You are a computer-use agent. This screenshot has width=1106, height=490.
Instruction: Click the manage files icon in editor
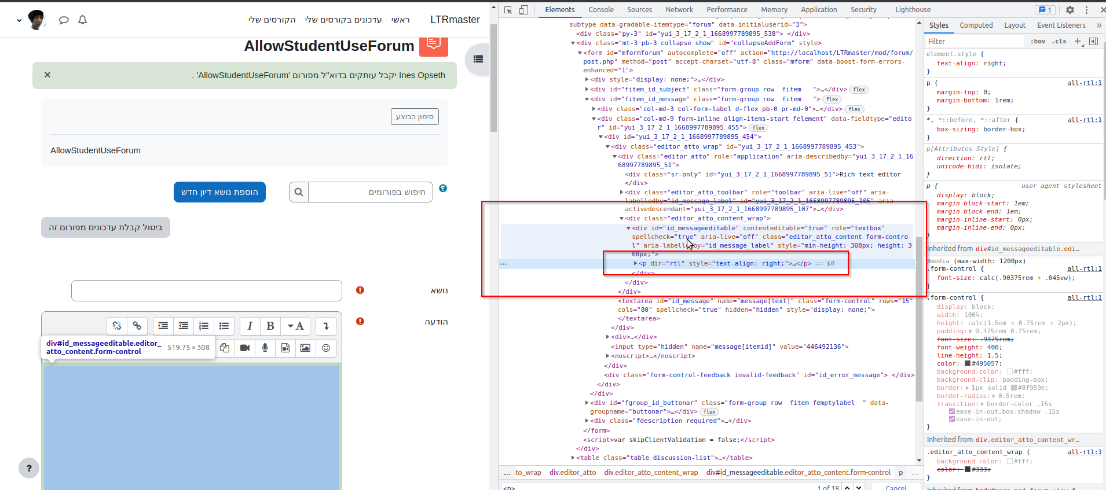click(x=225, y=348)
